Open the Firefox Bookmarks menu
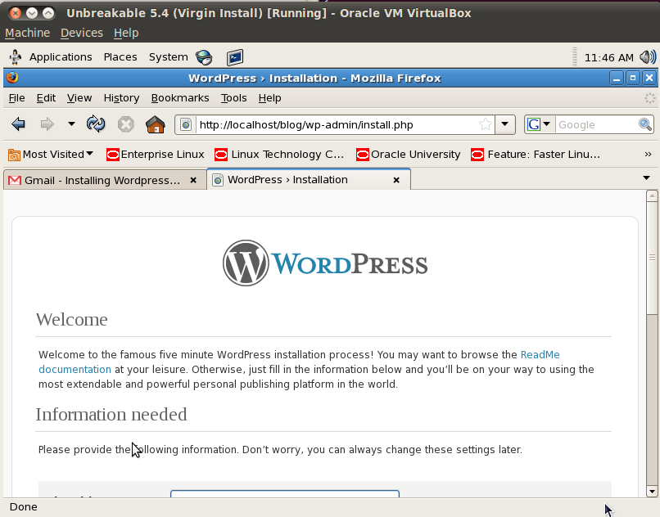The width and height of the screenshot is (660, 517). 180,98
